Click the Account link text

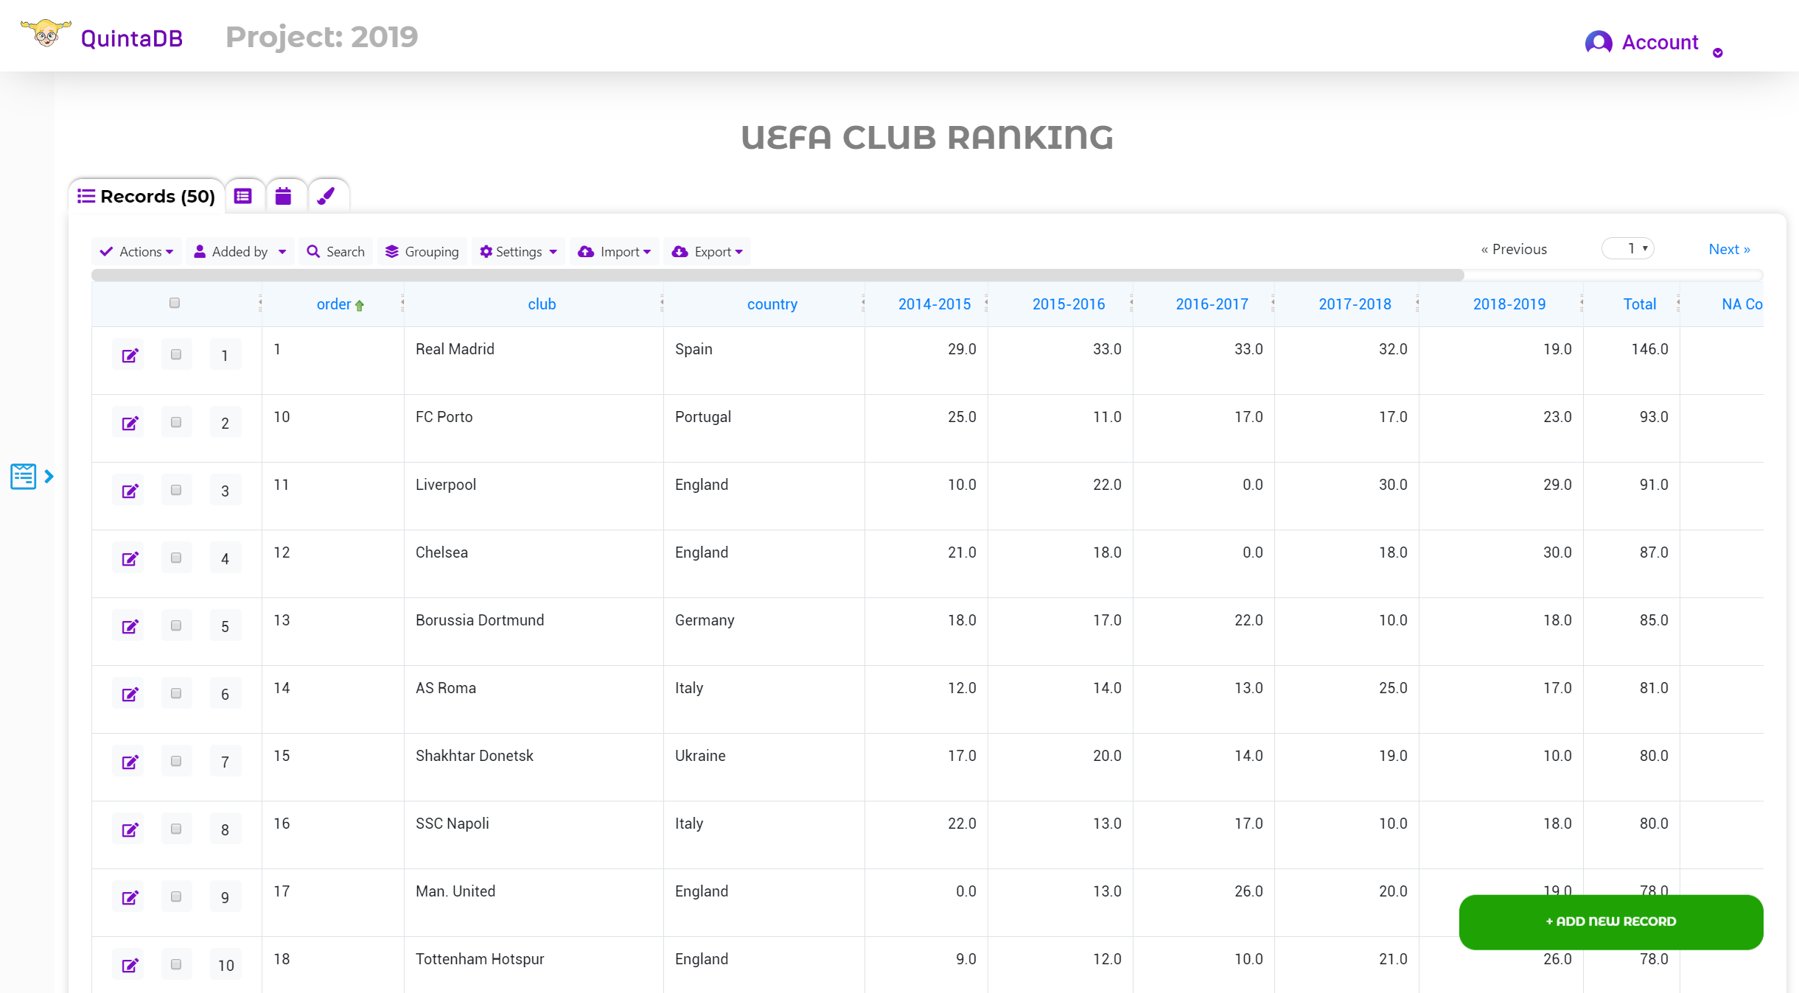click(x=1660, y=42)
